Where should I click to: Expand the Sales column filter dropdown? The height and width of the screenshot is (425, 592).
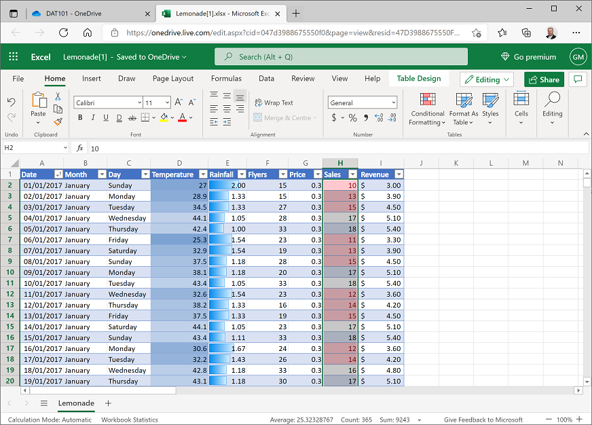coord(352,174)
